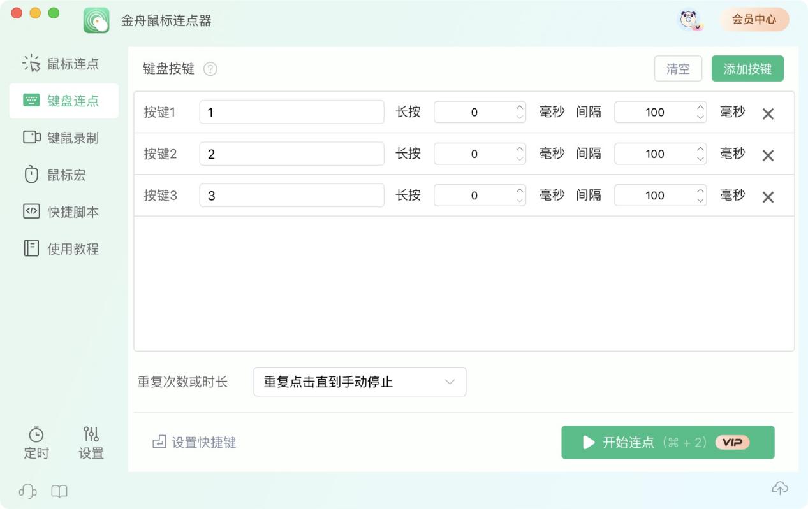Select the 键盘连点 keyboard clicker section
The image size is (808, 509).
coord(64,101)
